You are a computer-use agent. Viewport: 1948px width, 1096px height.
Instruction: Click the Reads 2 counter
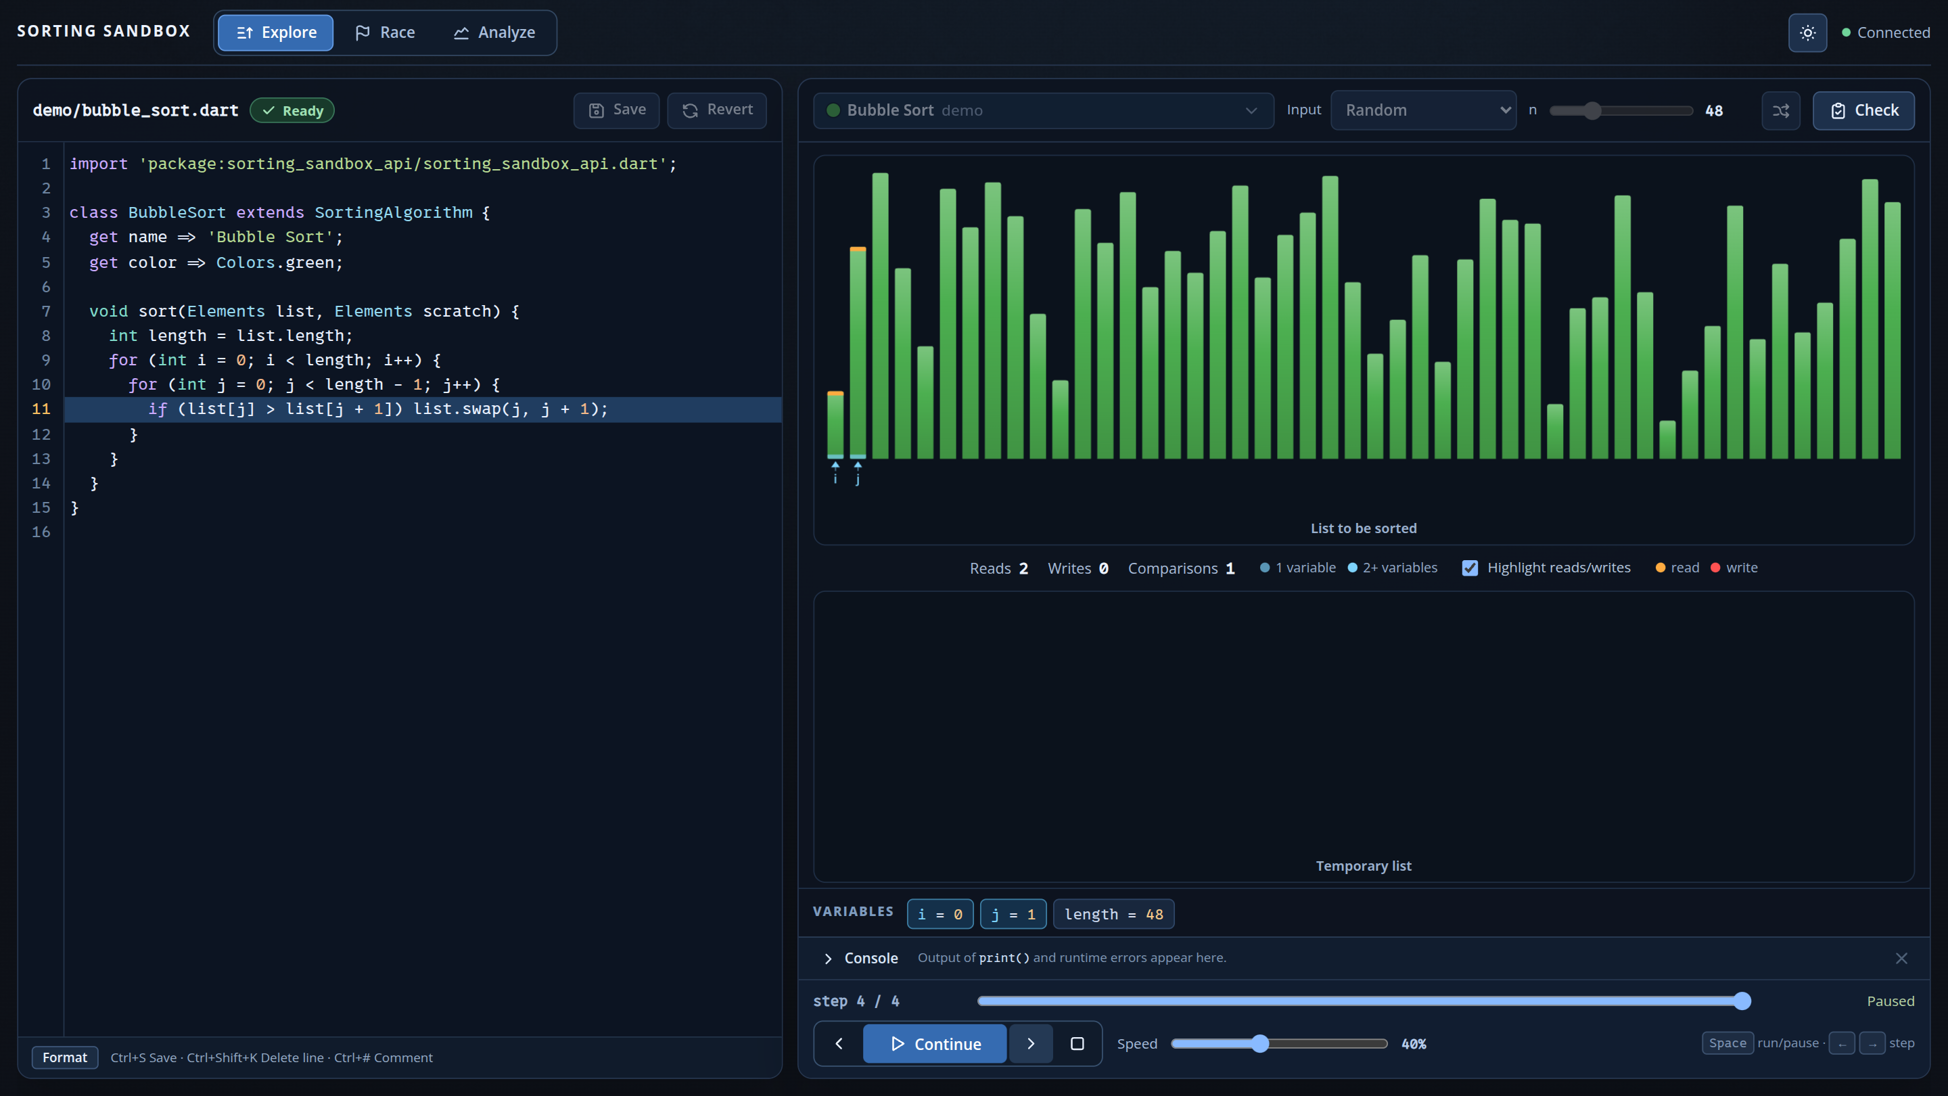(x=999, y=568)
